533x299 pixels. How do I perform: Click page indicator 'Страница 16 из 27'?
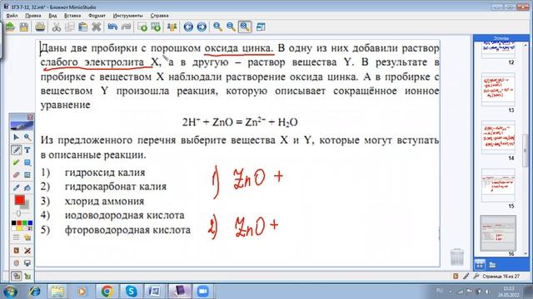coord(501,277)
